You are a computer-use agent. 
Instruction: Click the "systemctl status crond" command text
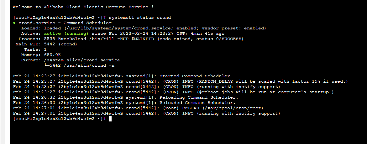(x=140, y=18)
